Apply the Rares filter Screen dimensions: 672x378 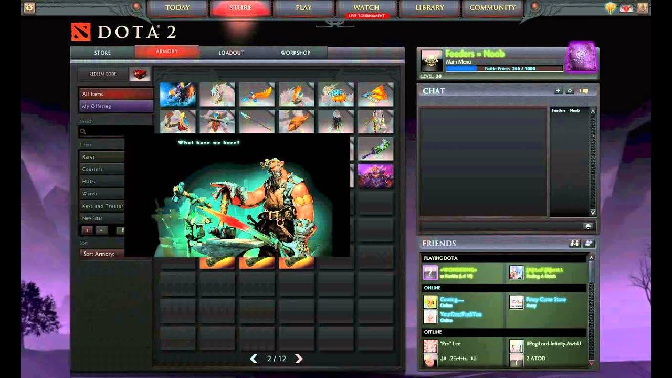(x=102, y=156)
